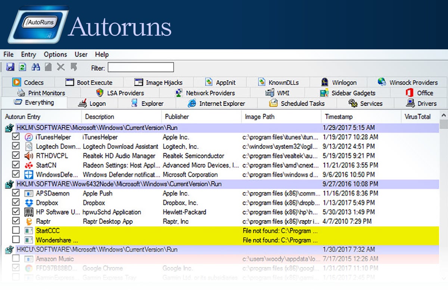Open the File menu

9,55
